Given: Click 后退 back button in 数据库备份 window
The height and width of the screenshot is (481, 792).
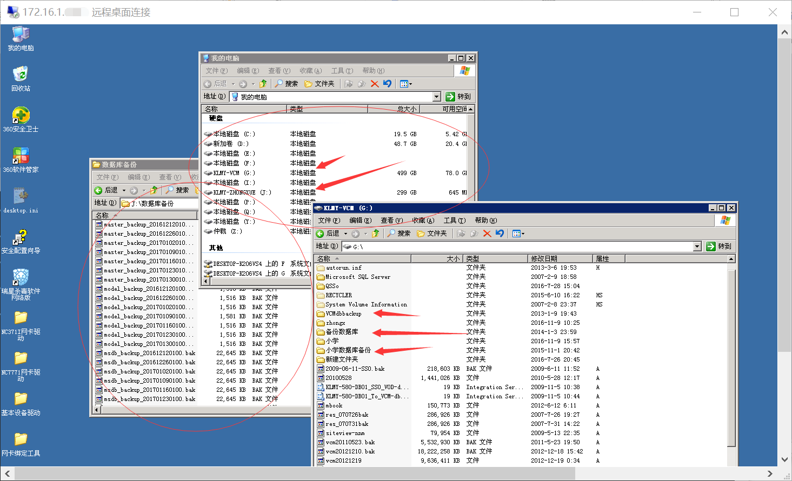Looking at the screenshot, I should 107,190.
